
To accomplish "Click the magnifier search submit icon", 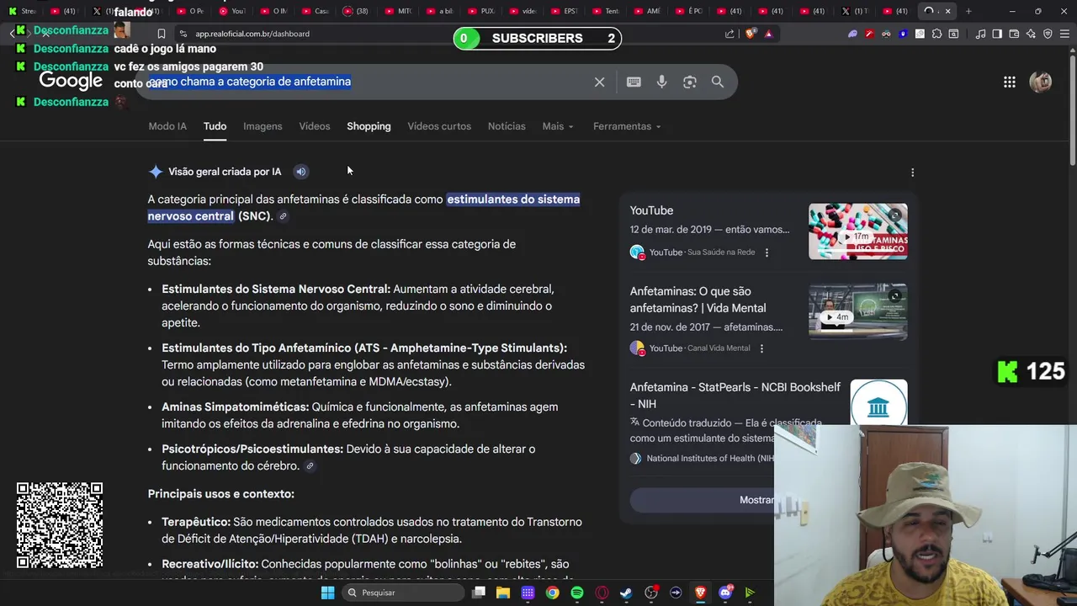I will coord(718,82).
